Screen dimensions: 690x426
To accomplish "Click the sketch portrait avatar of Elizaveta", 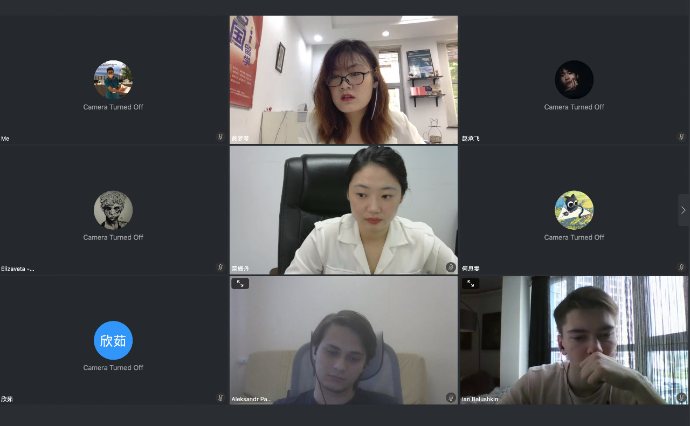I will point(113,210).
